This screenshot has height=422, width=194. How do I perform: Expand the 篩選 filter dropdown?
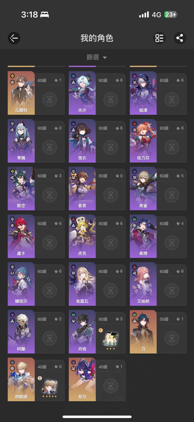(x=97, y=57)
